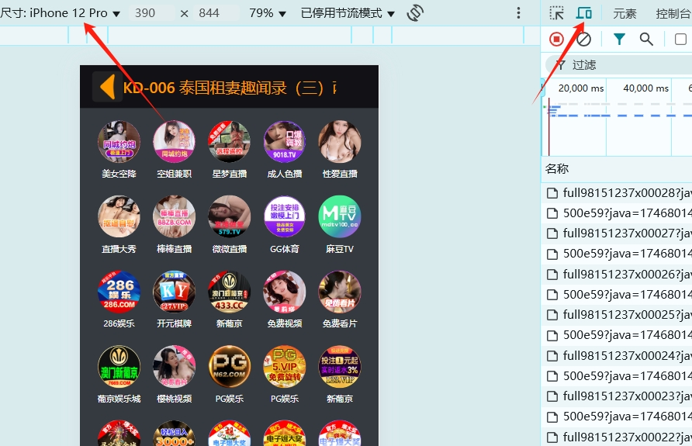
Task: Stop recording the network log
Action: pos(556,40)
